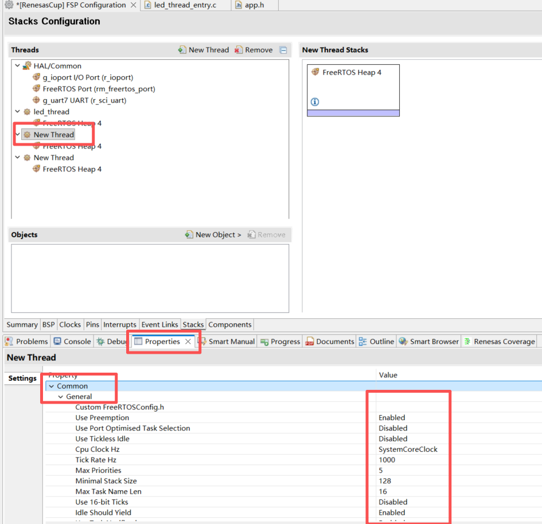Switch to the Pins tab
The width and height of the screenshot is (542, 524).
tap(92, 324)
